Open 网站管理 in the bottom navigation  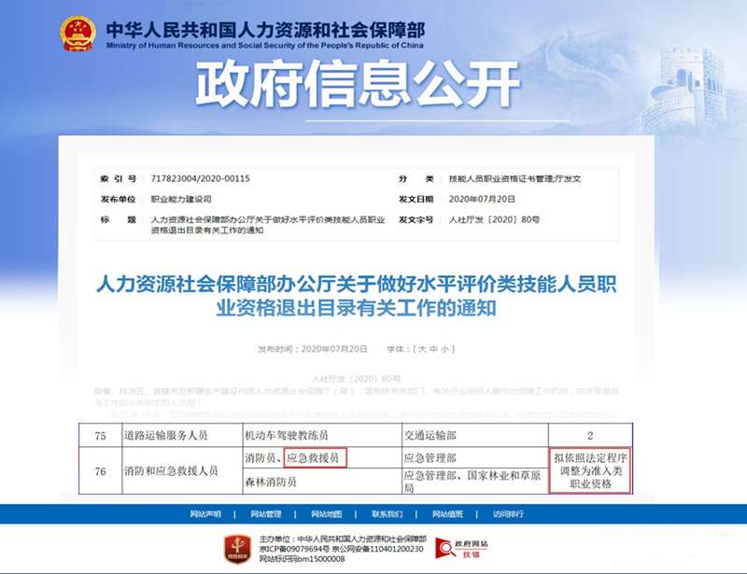click(x=267, y=514)
